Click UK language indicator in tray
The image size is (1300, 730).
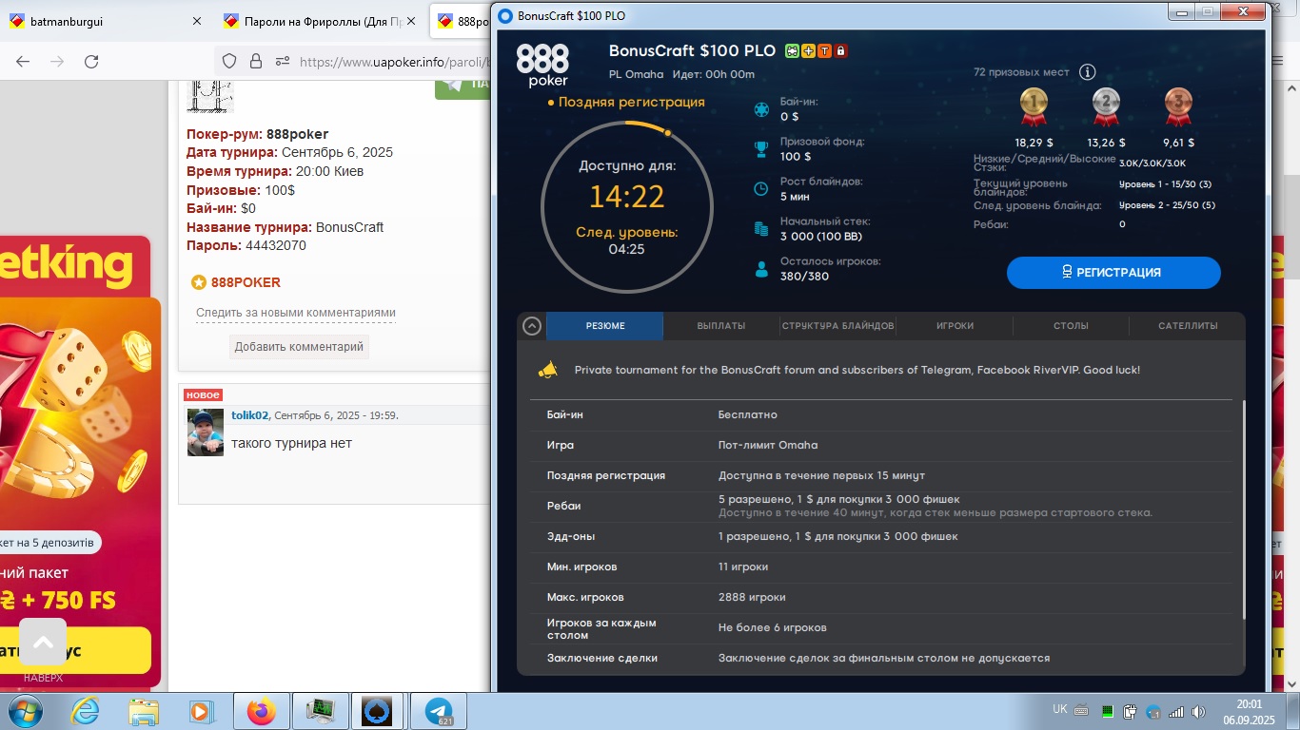coord(1060,709)
